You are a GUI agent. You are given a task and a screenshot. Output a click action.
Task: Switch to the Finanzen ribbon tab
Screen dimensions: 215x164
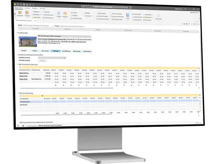click(35, 8)
